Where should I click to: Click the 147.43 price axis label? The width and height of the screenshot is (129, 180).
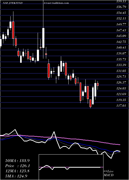coord(121,30)
